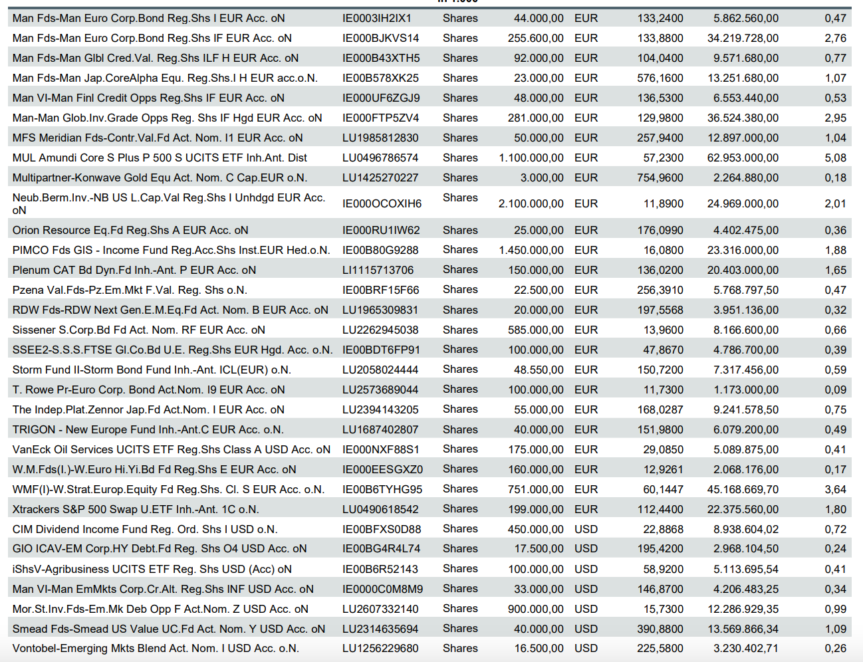
Task: Click quantity 255.600,00
Action: pyautogui.click(x=536, y=39)
